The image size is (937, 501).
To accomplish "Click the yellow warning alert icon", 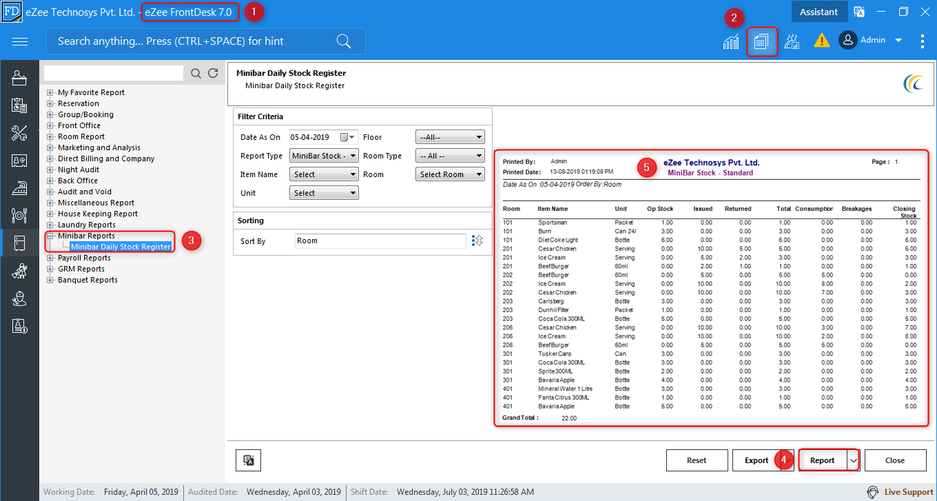I will tap(821, 41).
